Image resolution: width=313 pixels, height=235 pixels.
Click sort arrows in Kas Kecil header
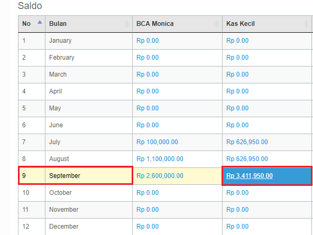pos(306,24)
